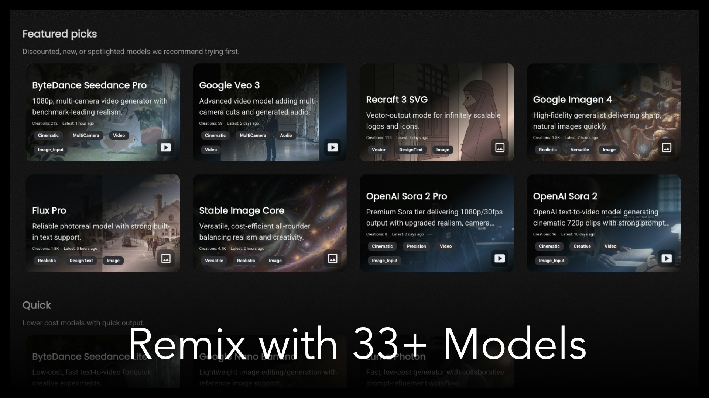Select Video tag on Seedance Pro card
Viewport: 709px width, 398px height.
point(119,135)
